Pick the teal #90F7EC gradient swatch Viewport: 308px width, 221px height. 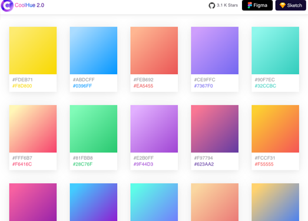[x=276, y=51]
